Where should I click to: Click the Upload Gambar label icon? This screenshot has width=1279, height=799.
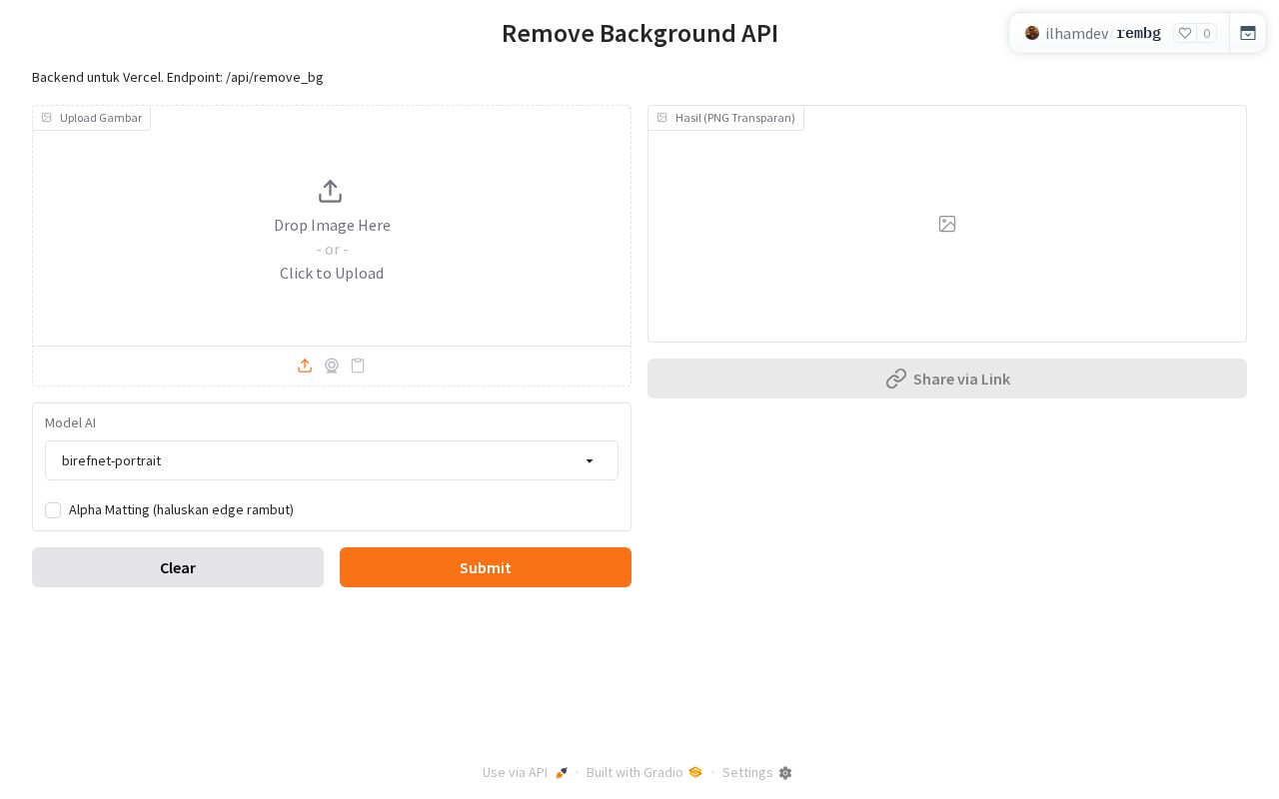pos(46,118)
